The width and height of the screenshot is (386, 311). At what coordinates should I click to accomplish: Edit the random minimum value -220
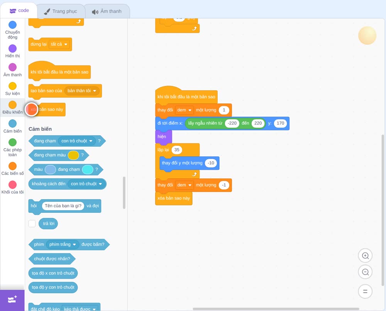pos(232,123)
